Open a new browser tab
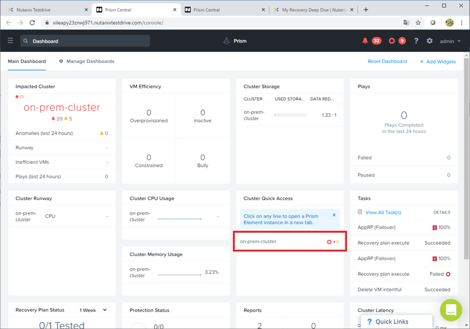The width and height of the screenshot is (470, 329). coord(366,10)
